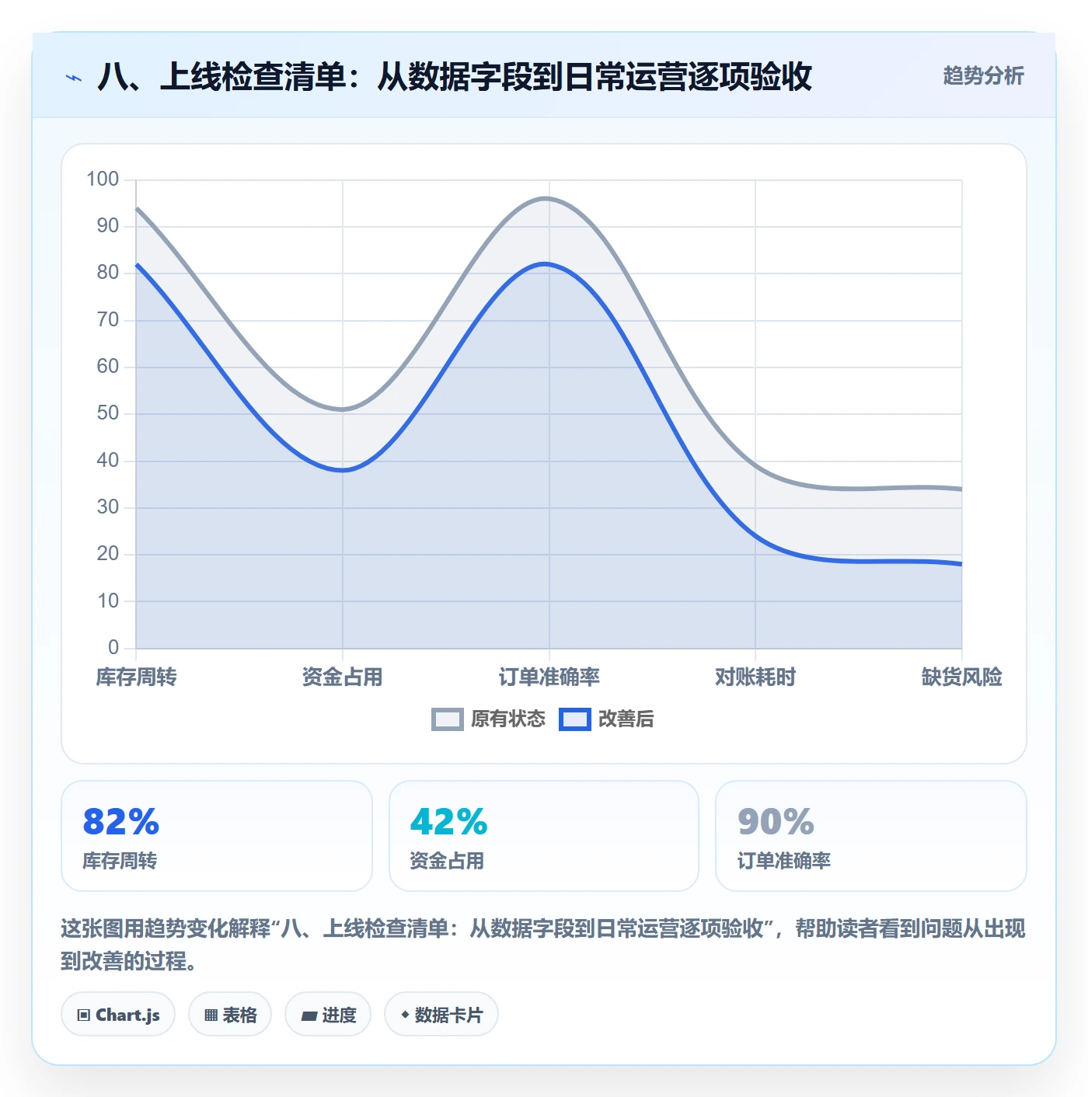
Task: Click the 上线检查清单 title heading
Action: click(x=455, y=77)
